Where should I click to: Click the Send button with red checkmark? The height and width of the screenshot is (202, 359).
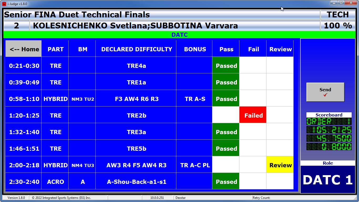[x=325, y=92]
